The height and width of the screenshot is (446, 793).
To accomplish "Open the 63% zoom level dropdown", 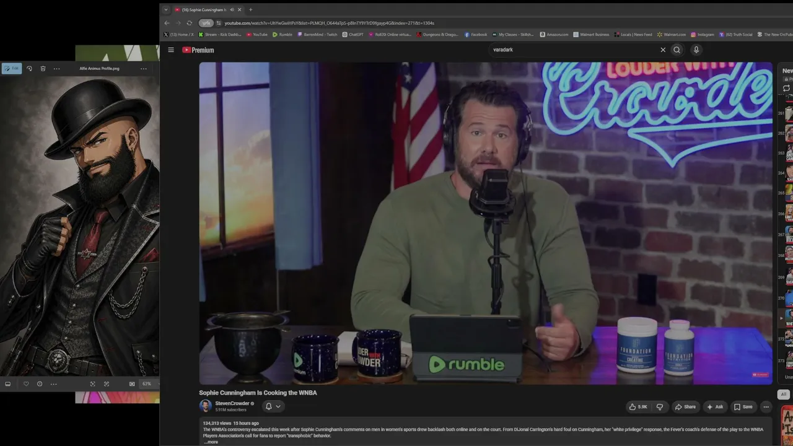I will pyautogui.click(x=147, y=384).
